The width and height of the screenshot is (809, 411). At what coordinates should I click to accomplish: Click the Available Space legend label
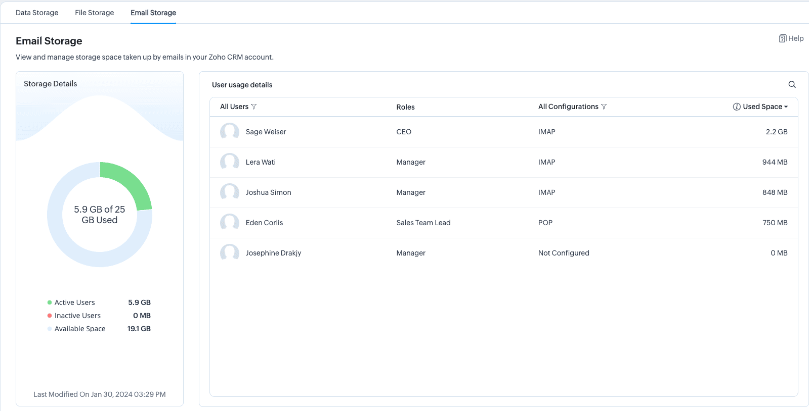tap(80, 329)
